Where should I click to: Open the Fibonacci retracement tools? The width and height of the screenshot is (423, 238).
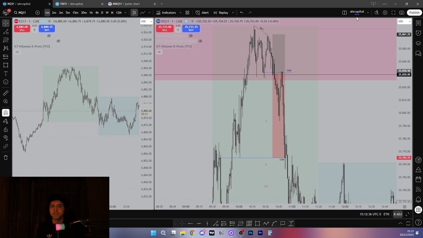click(x=6, y=40)
